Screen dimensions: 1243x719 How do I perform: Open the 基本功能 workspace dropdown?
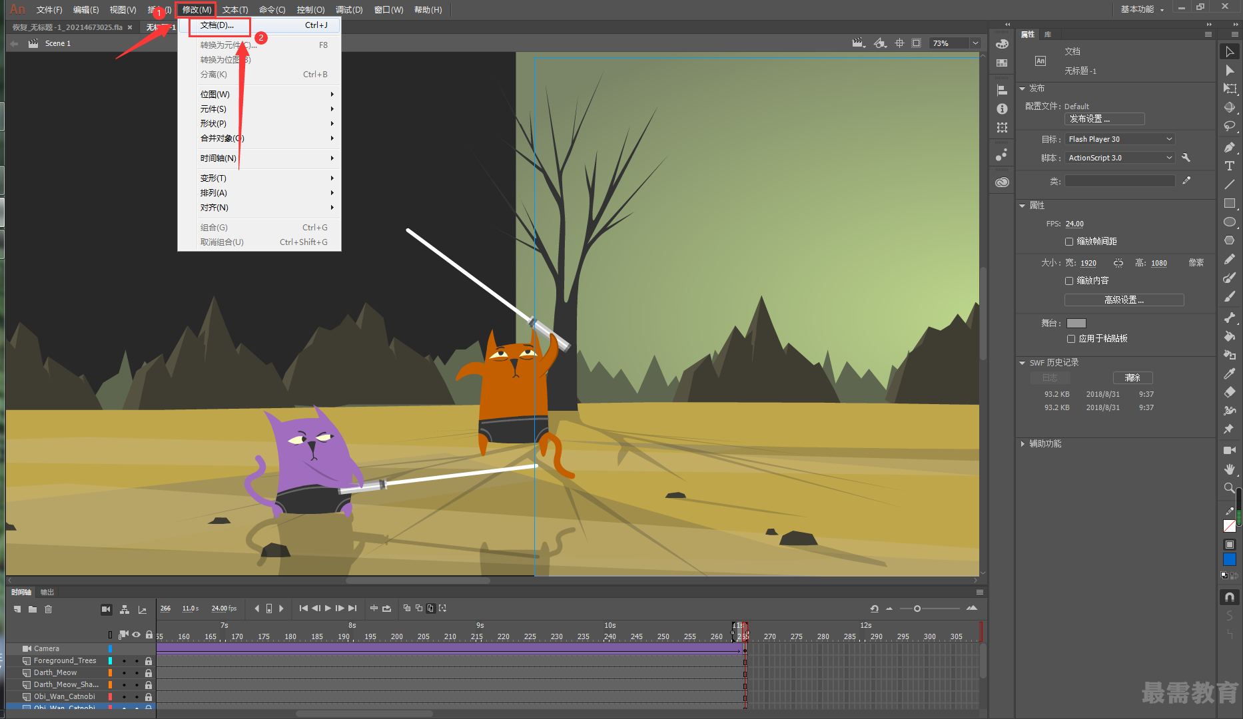tap(1142, 9)
